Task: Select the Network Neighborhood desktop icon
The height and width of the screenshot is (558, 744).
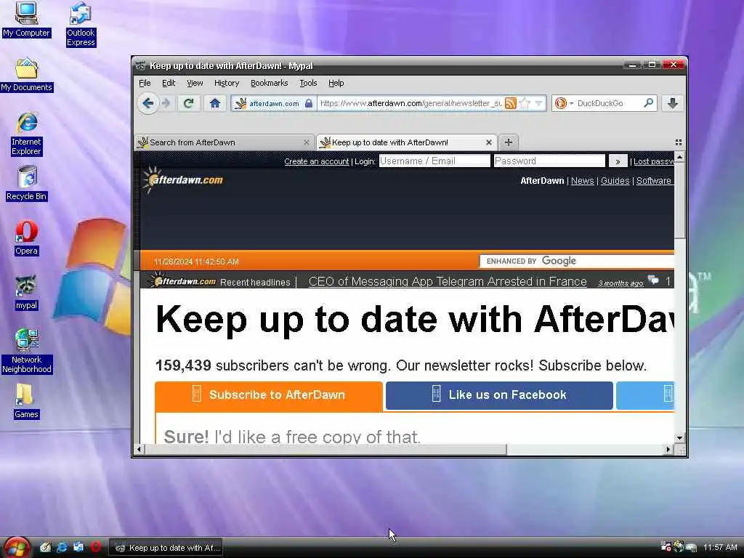Action: pyautogui.click(x=27, y=352)
